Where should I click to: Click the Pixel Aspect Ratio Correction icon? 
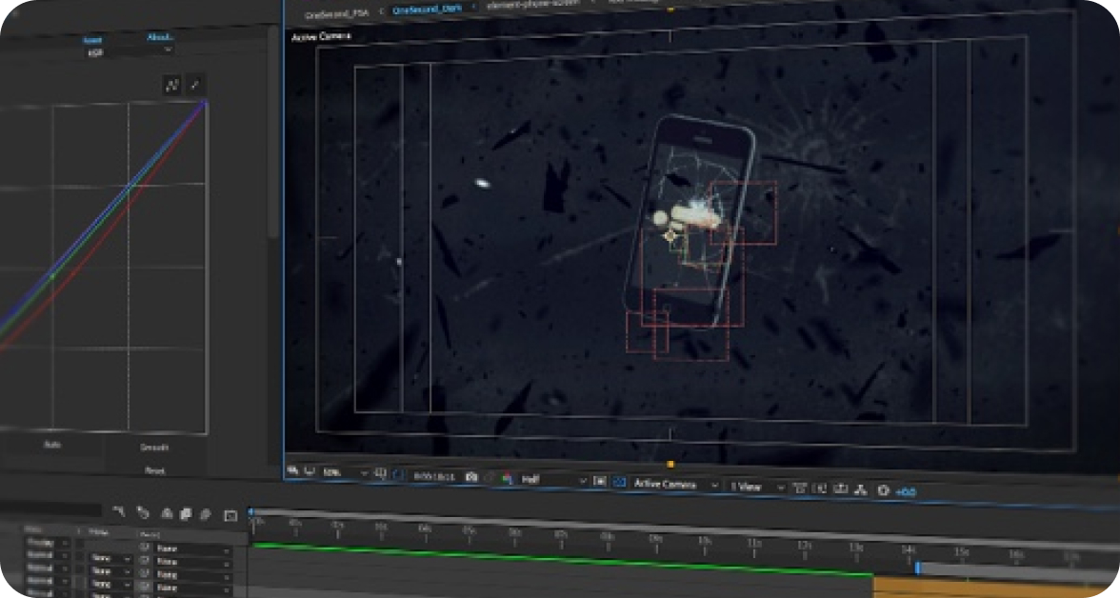point(799,488)
